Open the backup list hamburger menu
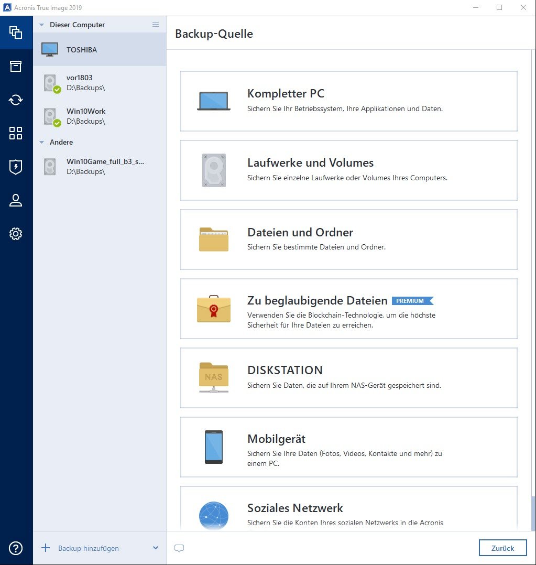This screenshot has height=565, width=536. point(156,25)
